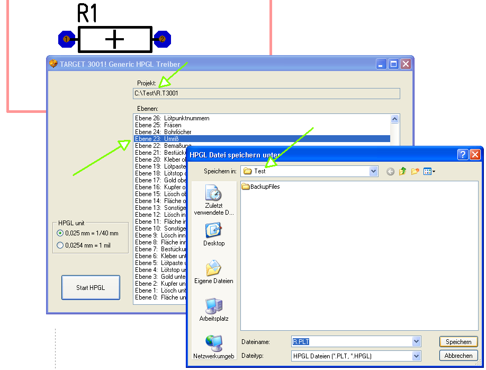Select Ebene 1 Lösch row
486x370 pixels.
(160, 290)
